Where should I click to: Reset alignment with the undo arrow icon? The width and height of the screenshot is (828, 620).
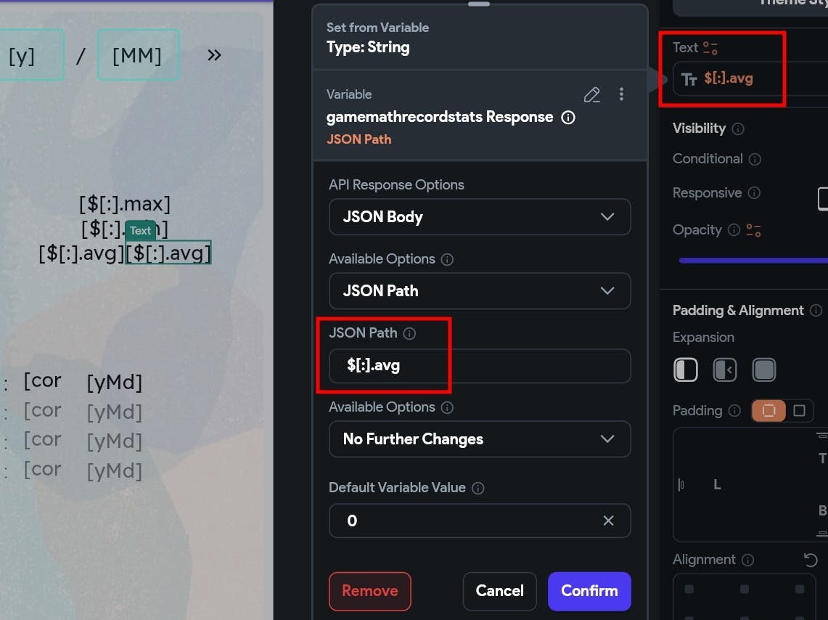(x=811, y=560)
